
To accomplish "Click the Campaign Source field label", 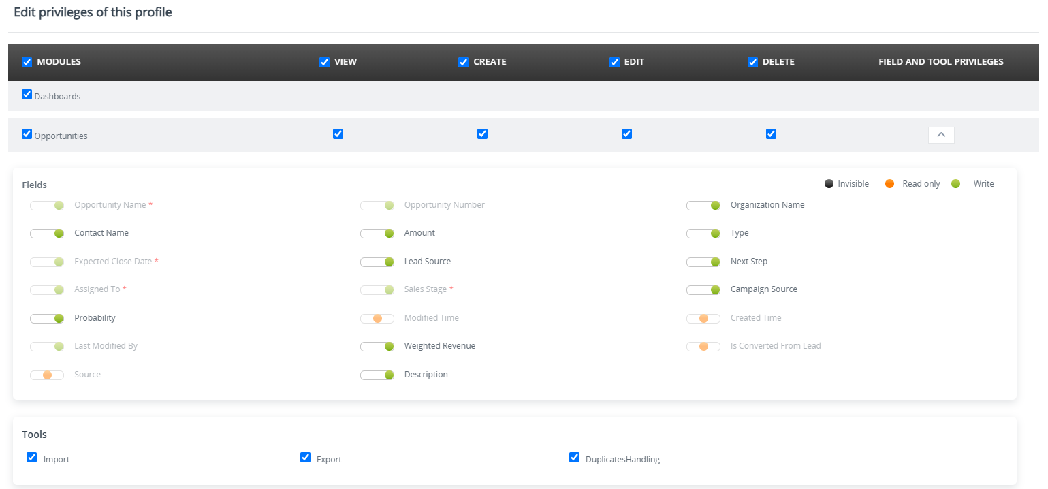I will click(764, 289).
